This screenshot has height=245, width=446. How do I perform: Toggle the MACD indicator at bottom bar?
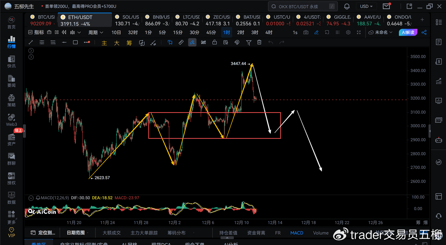coord(297,233)
